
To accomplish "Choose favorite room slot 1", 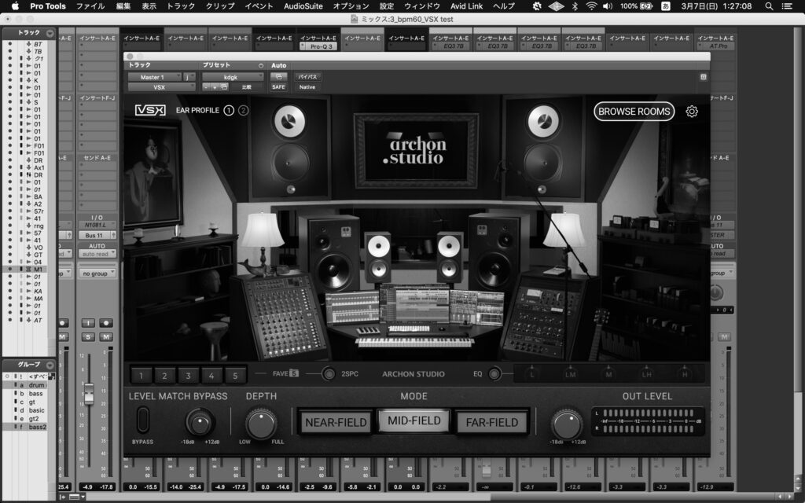I will pos(142,375).
